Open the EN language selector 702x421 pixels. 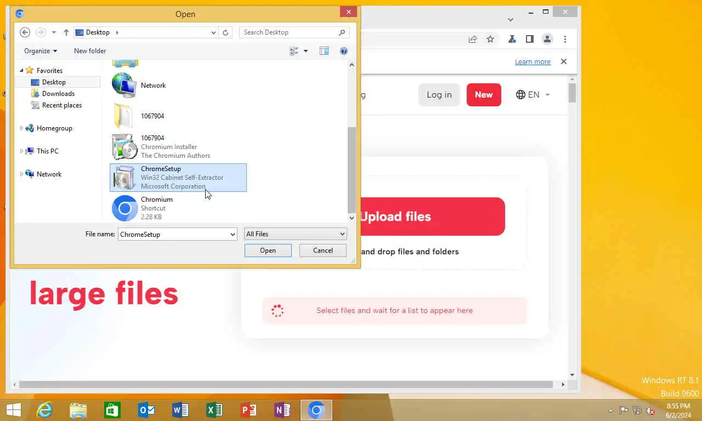tap(533, 95)
